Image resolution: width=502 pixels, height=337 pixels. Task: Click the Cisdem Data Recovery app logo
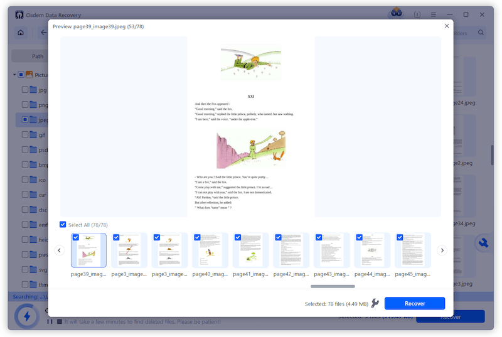(19, 14)
